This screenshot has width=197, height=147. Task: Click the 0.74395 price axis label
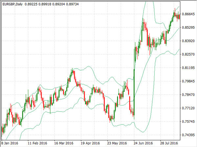[188, 135]
